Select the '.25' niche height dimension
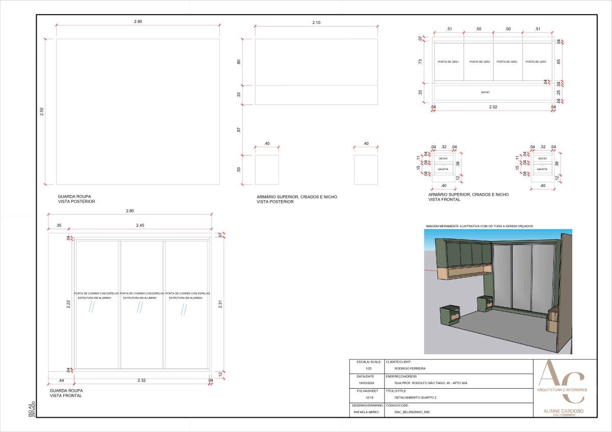 coord(559,92)
